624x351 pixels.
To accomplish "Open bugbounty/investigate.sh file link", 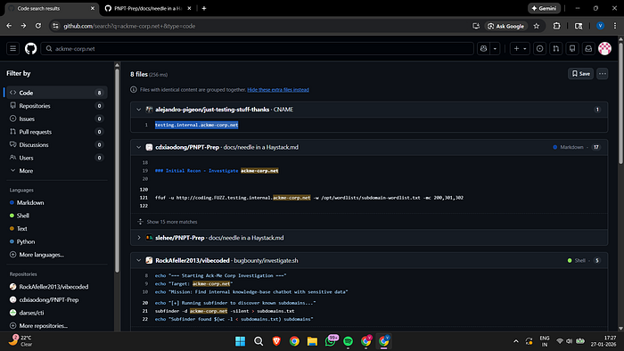I will click(266, 260).
